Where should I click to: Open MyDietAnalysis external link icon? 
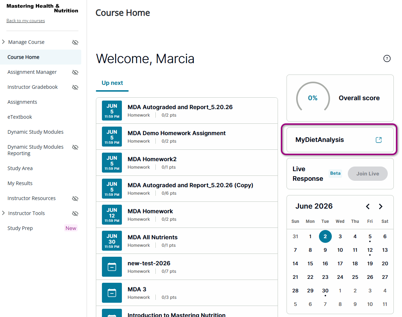pos(379,140)
